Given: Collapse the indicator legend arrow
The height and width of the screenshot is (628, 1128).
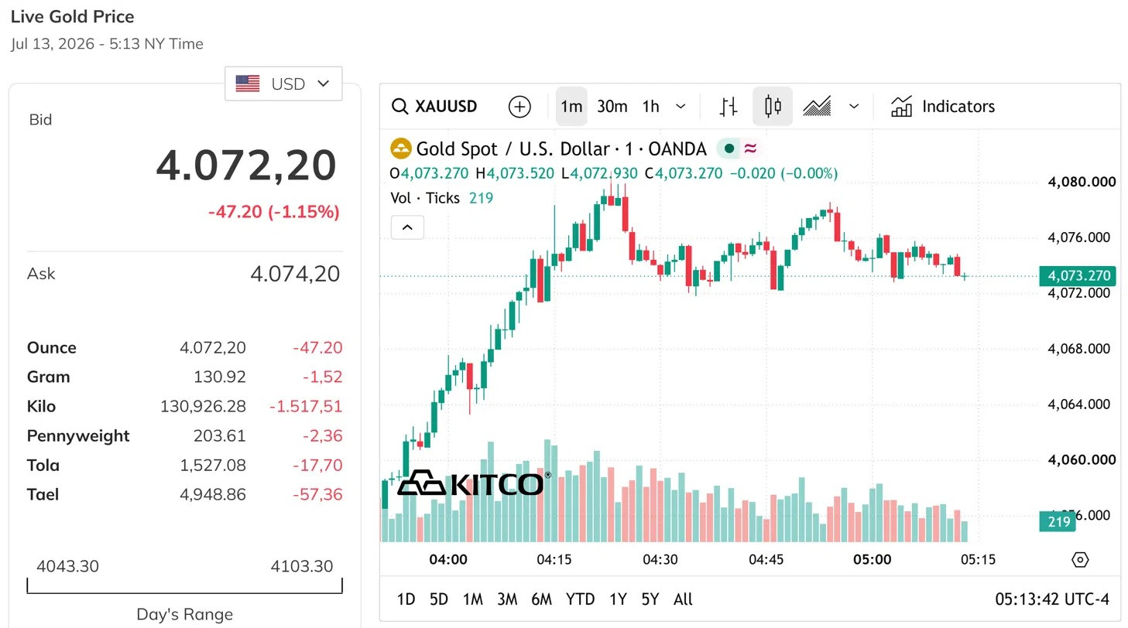Looking at the screenshot, I should coord(407,227).
